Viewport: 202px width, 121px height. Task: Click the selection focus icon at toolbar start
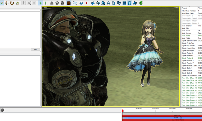click(2, 3)
